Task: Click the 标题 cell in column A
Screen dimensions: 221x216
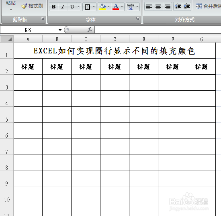Action: (x=28, y=67)
